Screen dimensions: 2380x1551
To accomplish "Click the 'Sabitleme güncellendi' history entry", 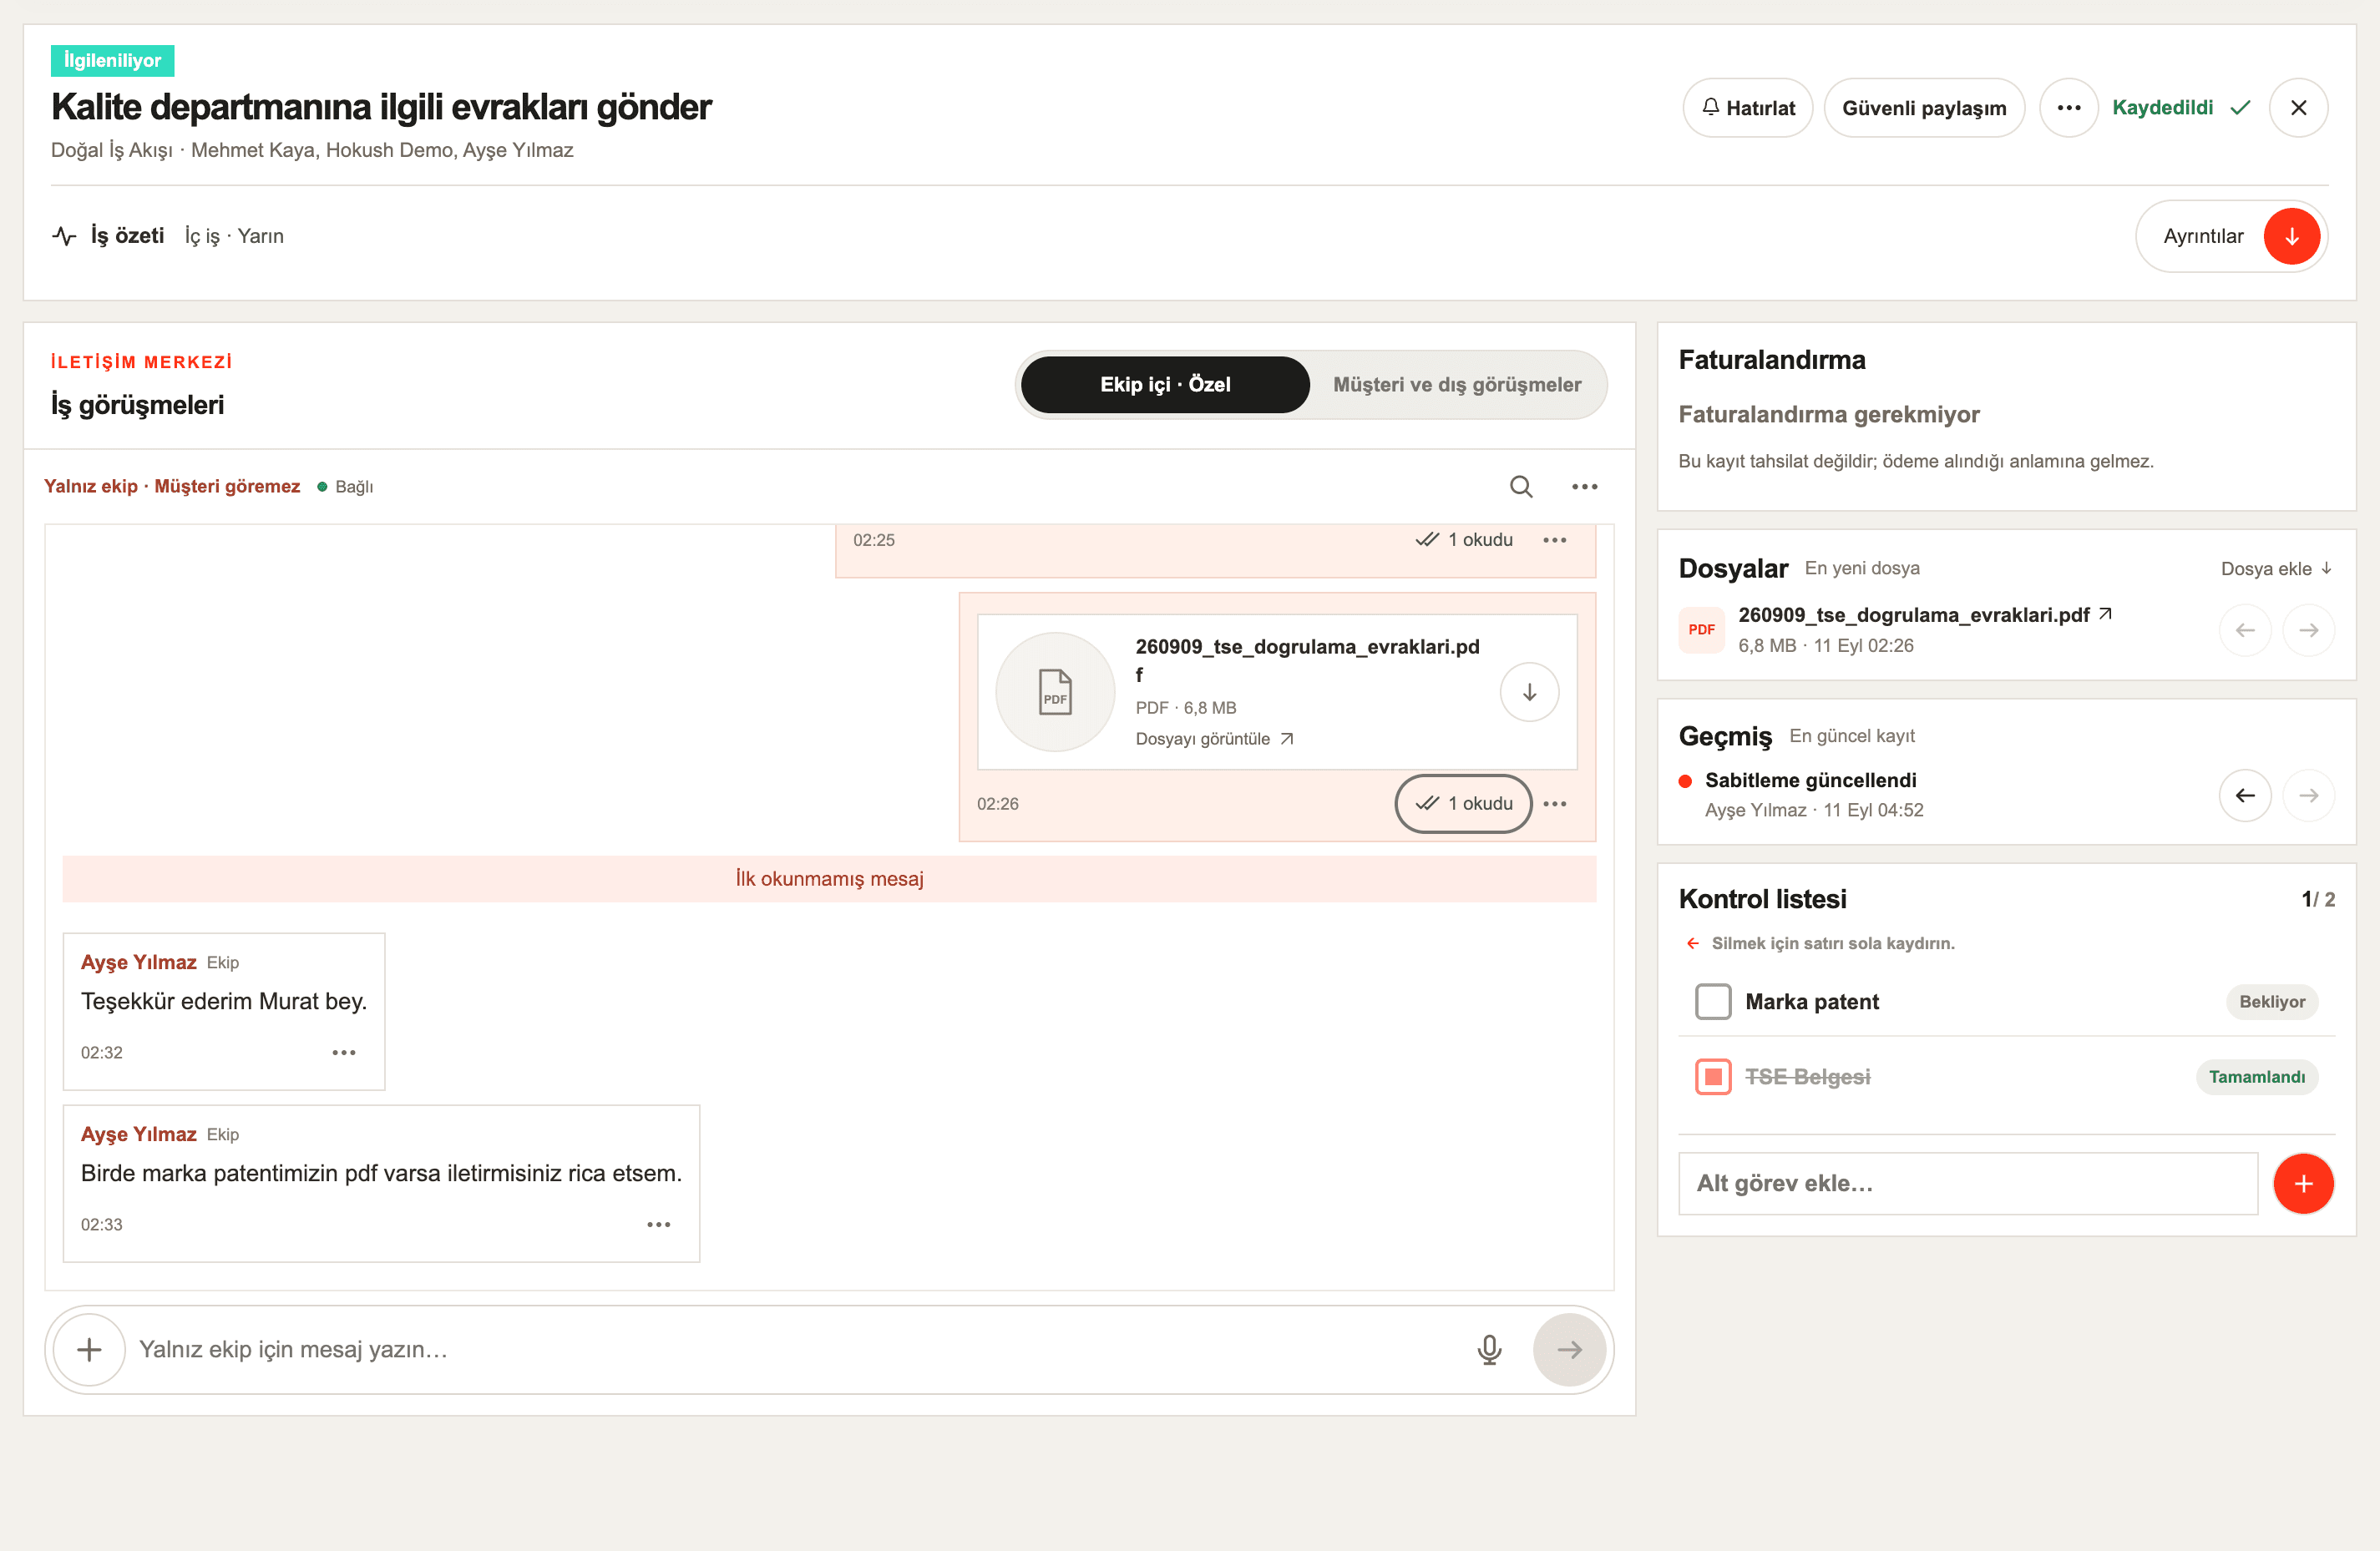I will (1810, 781).
